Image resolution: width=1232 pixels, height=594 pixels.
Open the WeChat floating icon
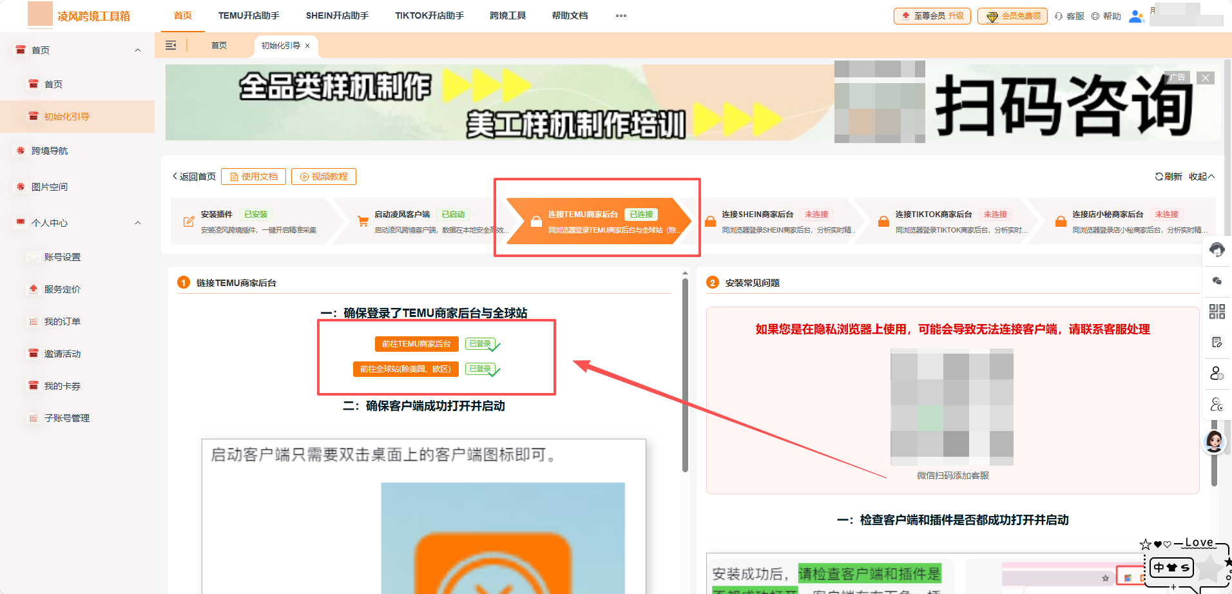(x=1217, y=281)
